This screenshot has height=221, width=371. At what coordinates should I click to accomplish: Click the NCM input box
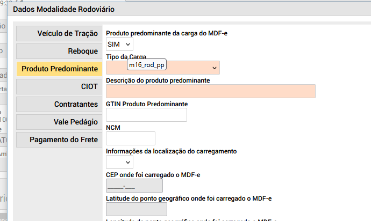click(131, 138)
